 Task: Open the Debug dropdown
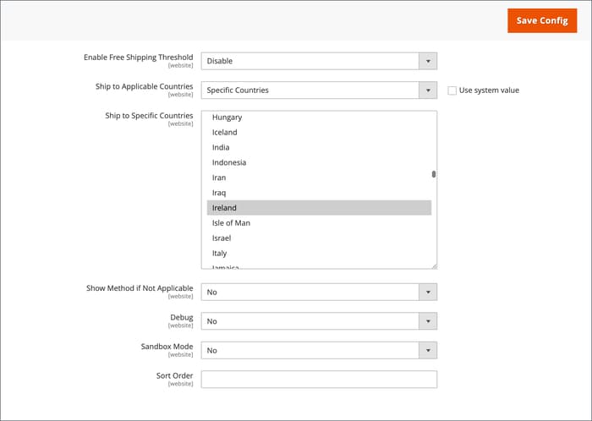click(x=318, y=321)
